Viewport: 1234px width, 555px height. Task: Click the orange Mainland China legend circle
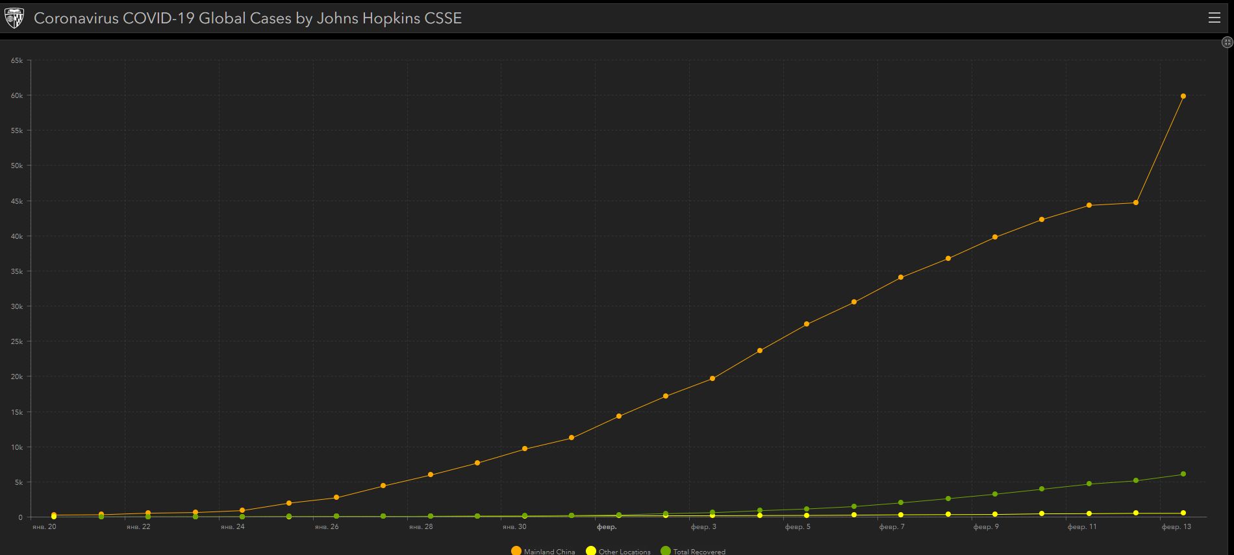(516, 551)
